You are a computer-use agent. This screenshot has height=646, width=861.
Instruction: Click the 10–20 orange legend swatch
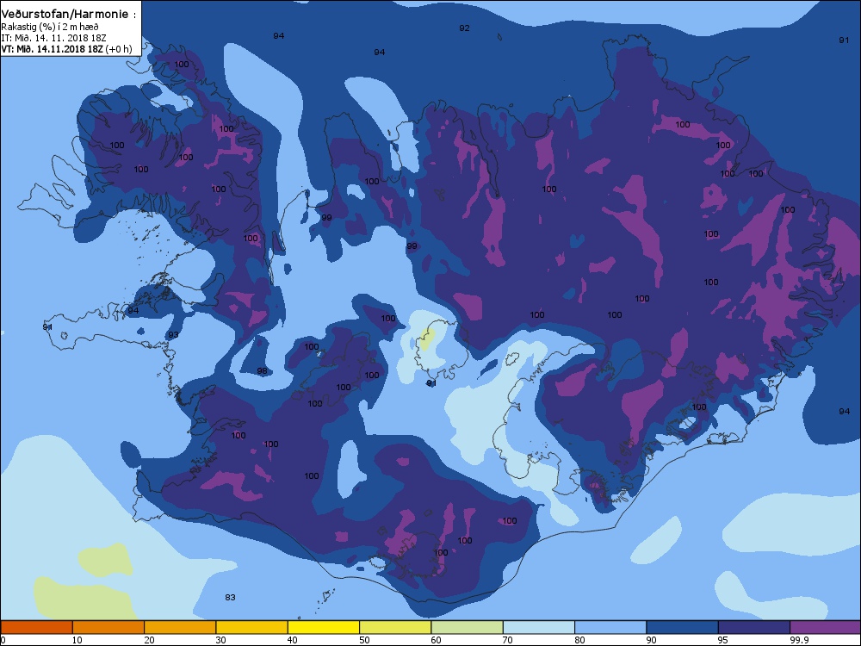tap(108, 627)
